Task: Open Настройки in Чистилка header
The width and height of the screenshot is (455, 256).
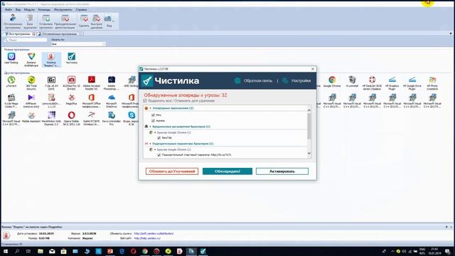Action: [296, 80]
